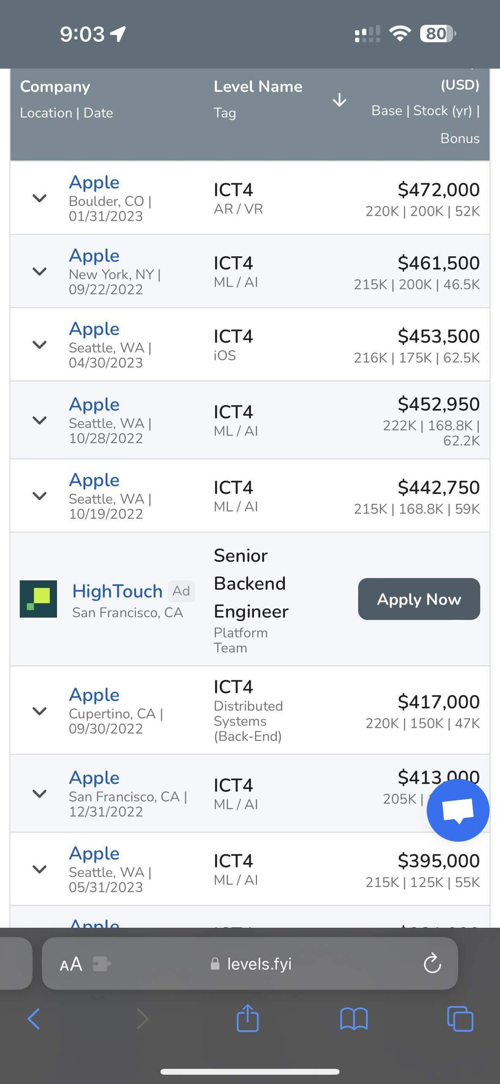
Task: Expand the New York, NY Apple row
Action: pos(39,271)
